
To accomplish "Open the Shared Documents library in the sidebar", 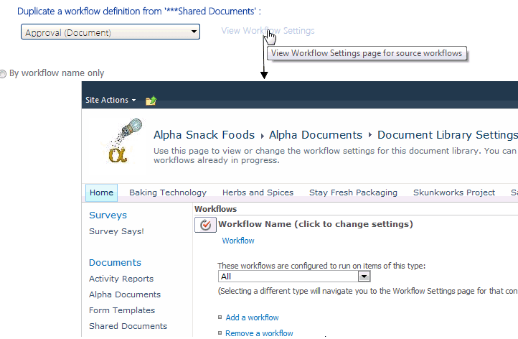I will click(x=128, y=326).
